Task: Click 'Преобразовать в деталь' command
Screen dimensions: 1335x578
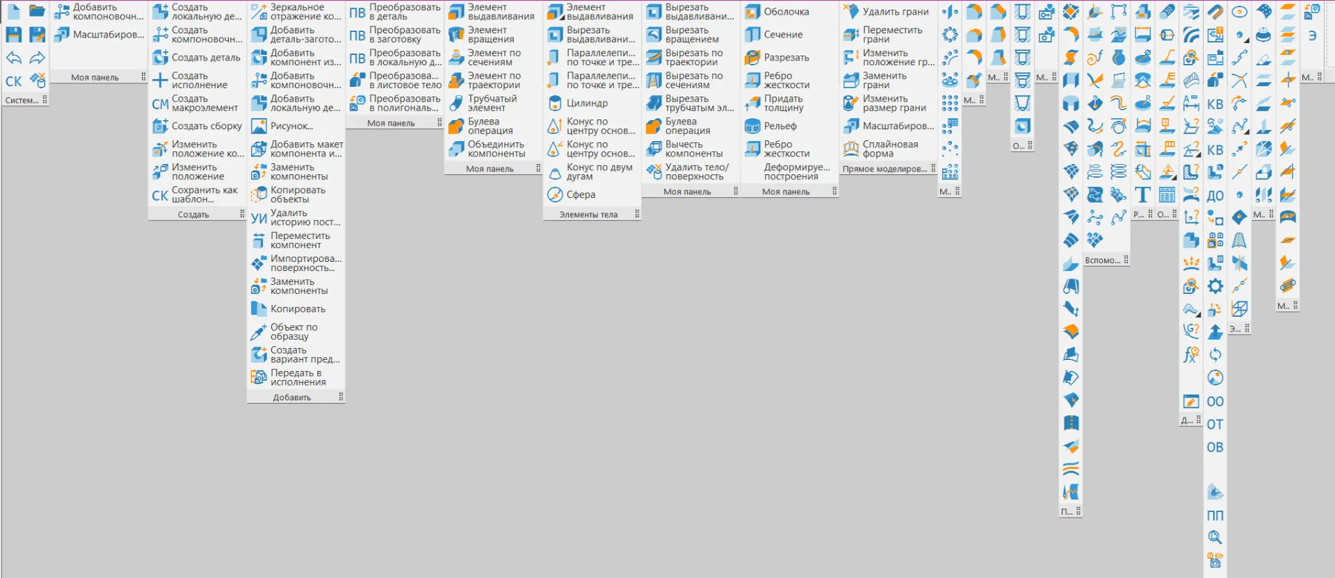Action: pos(395,12)
